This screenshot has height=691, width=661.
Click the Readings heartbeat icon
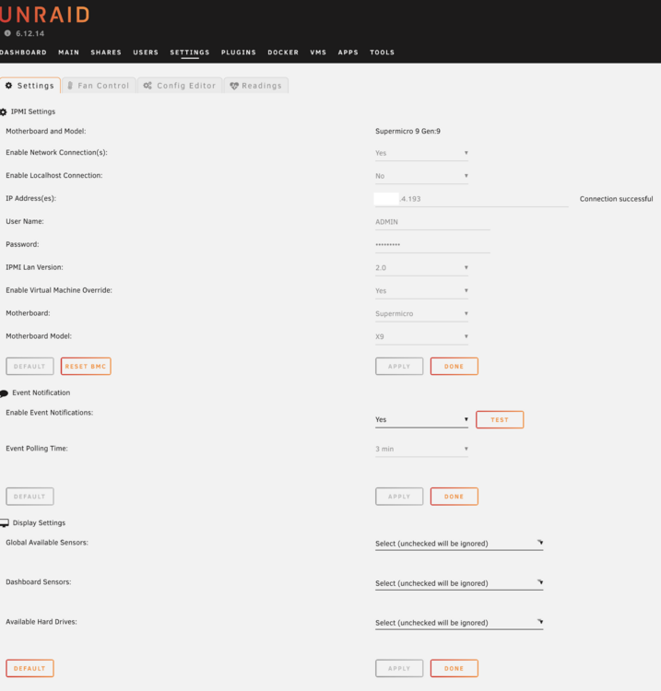(x=234, y=86)
